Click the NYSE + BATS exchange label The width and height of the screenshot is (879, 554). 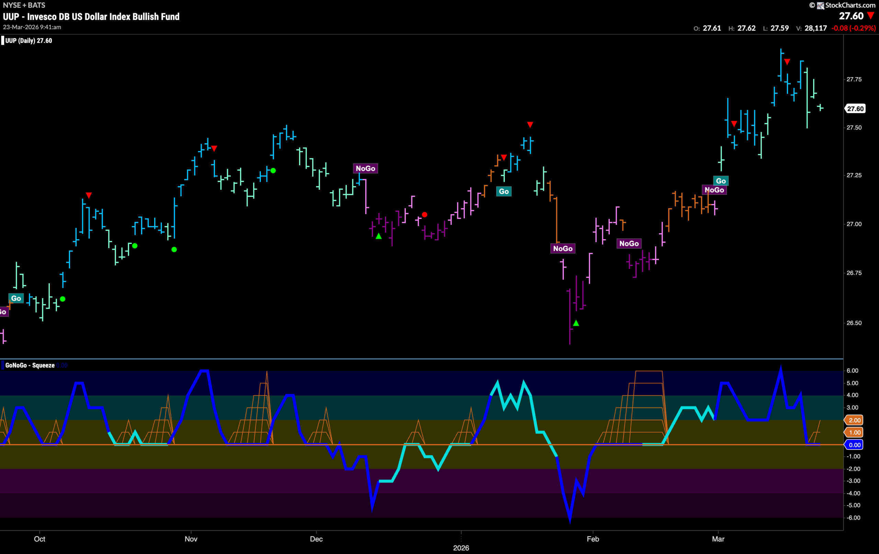(24, 5)
